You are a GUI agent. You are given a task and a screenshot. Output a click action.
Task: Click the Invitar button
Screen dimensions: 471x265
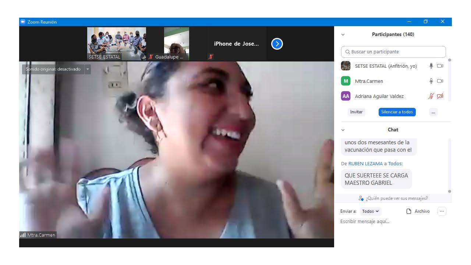[x=356, y=112]
